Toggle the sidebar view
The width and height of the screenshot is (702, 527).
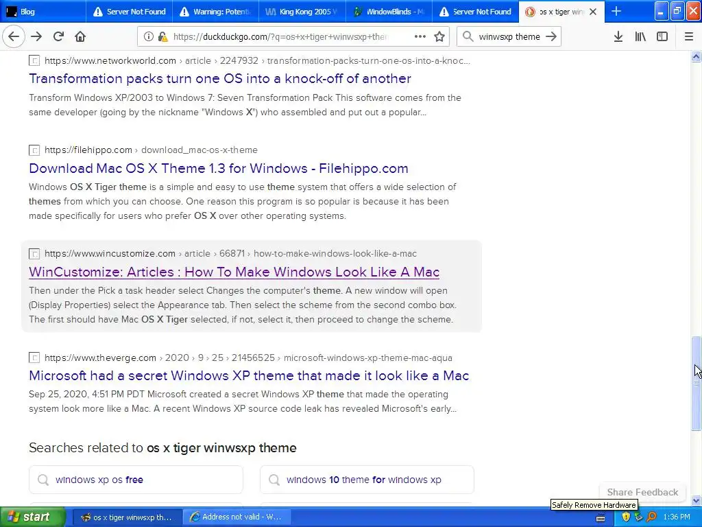pos(662,37)
